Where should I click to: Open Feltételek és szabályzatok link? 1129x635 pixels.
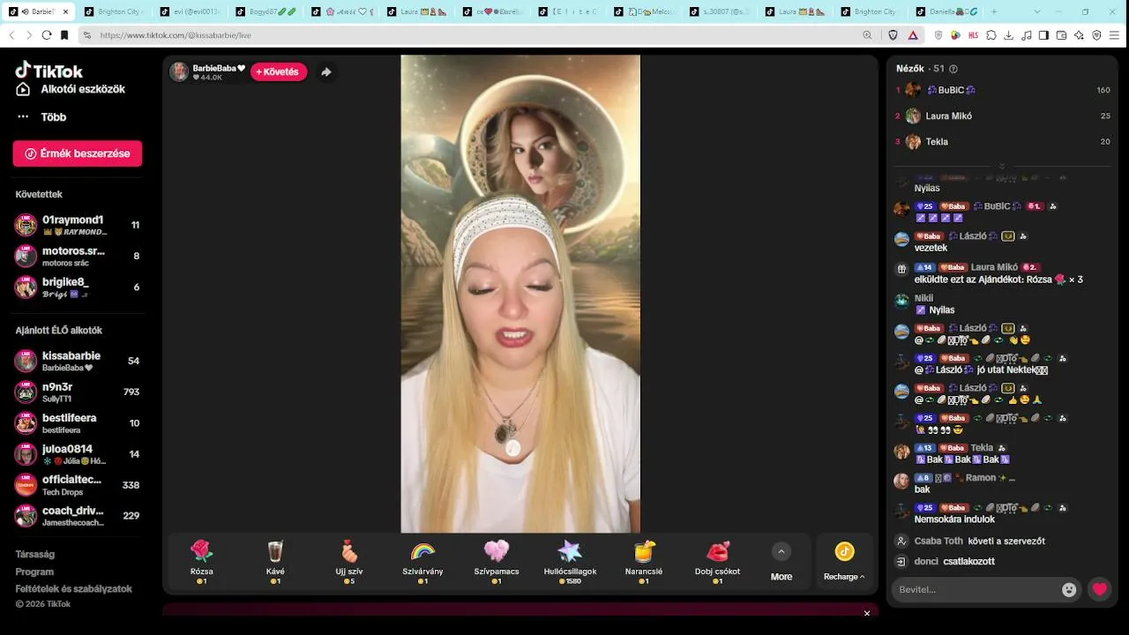(73, 588)
